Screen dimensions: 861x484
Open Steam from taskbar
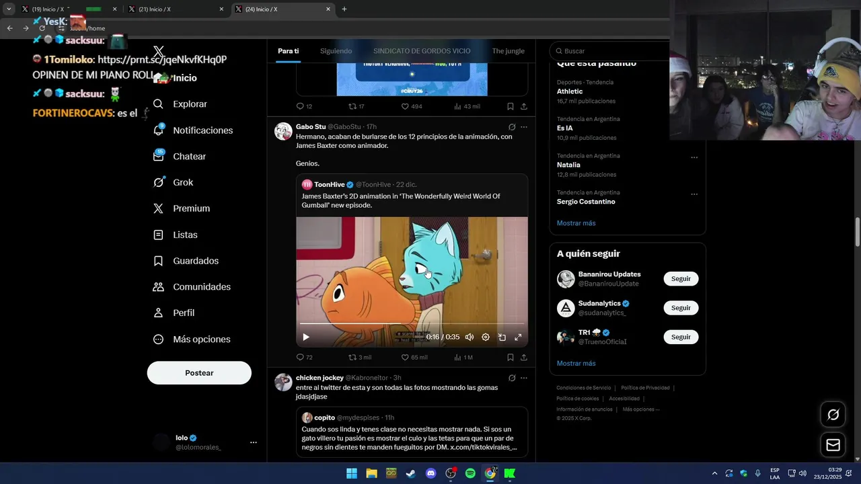point(410,473)
